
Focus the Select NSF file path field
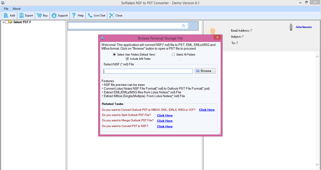pos(148,71)
